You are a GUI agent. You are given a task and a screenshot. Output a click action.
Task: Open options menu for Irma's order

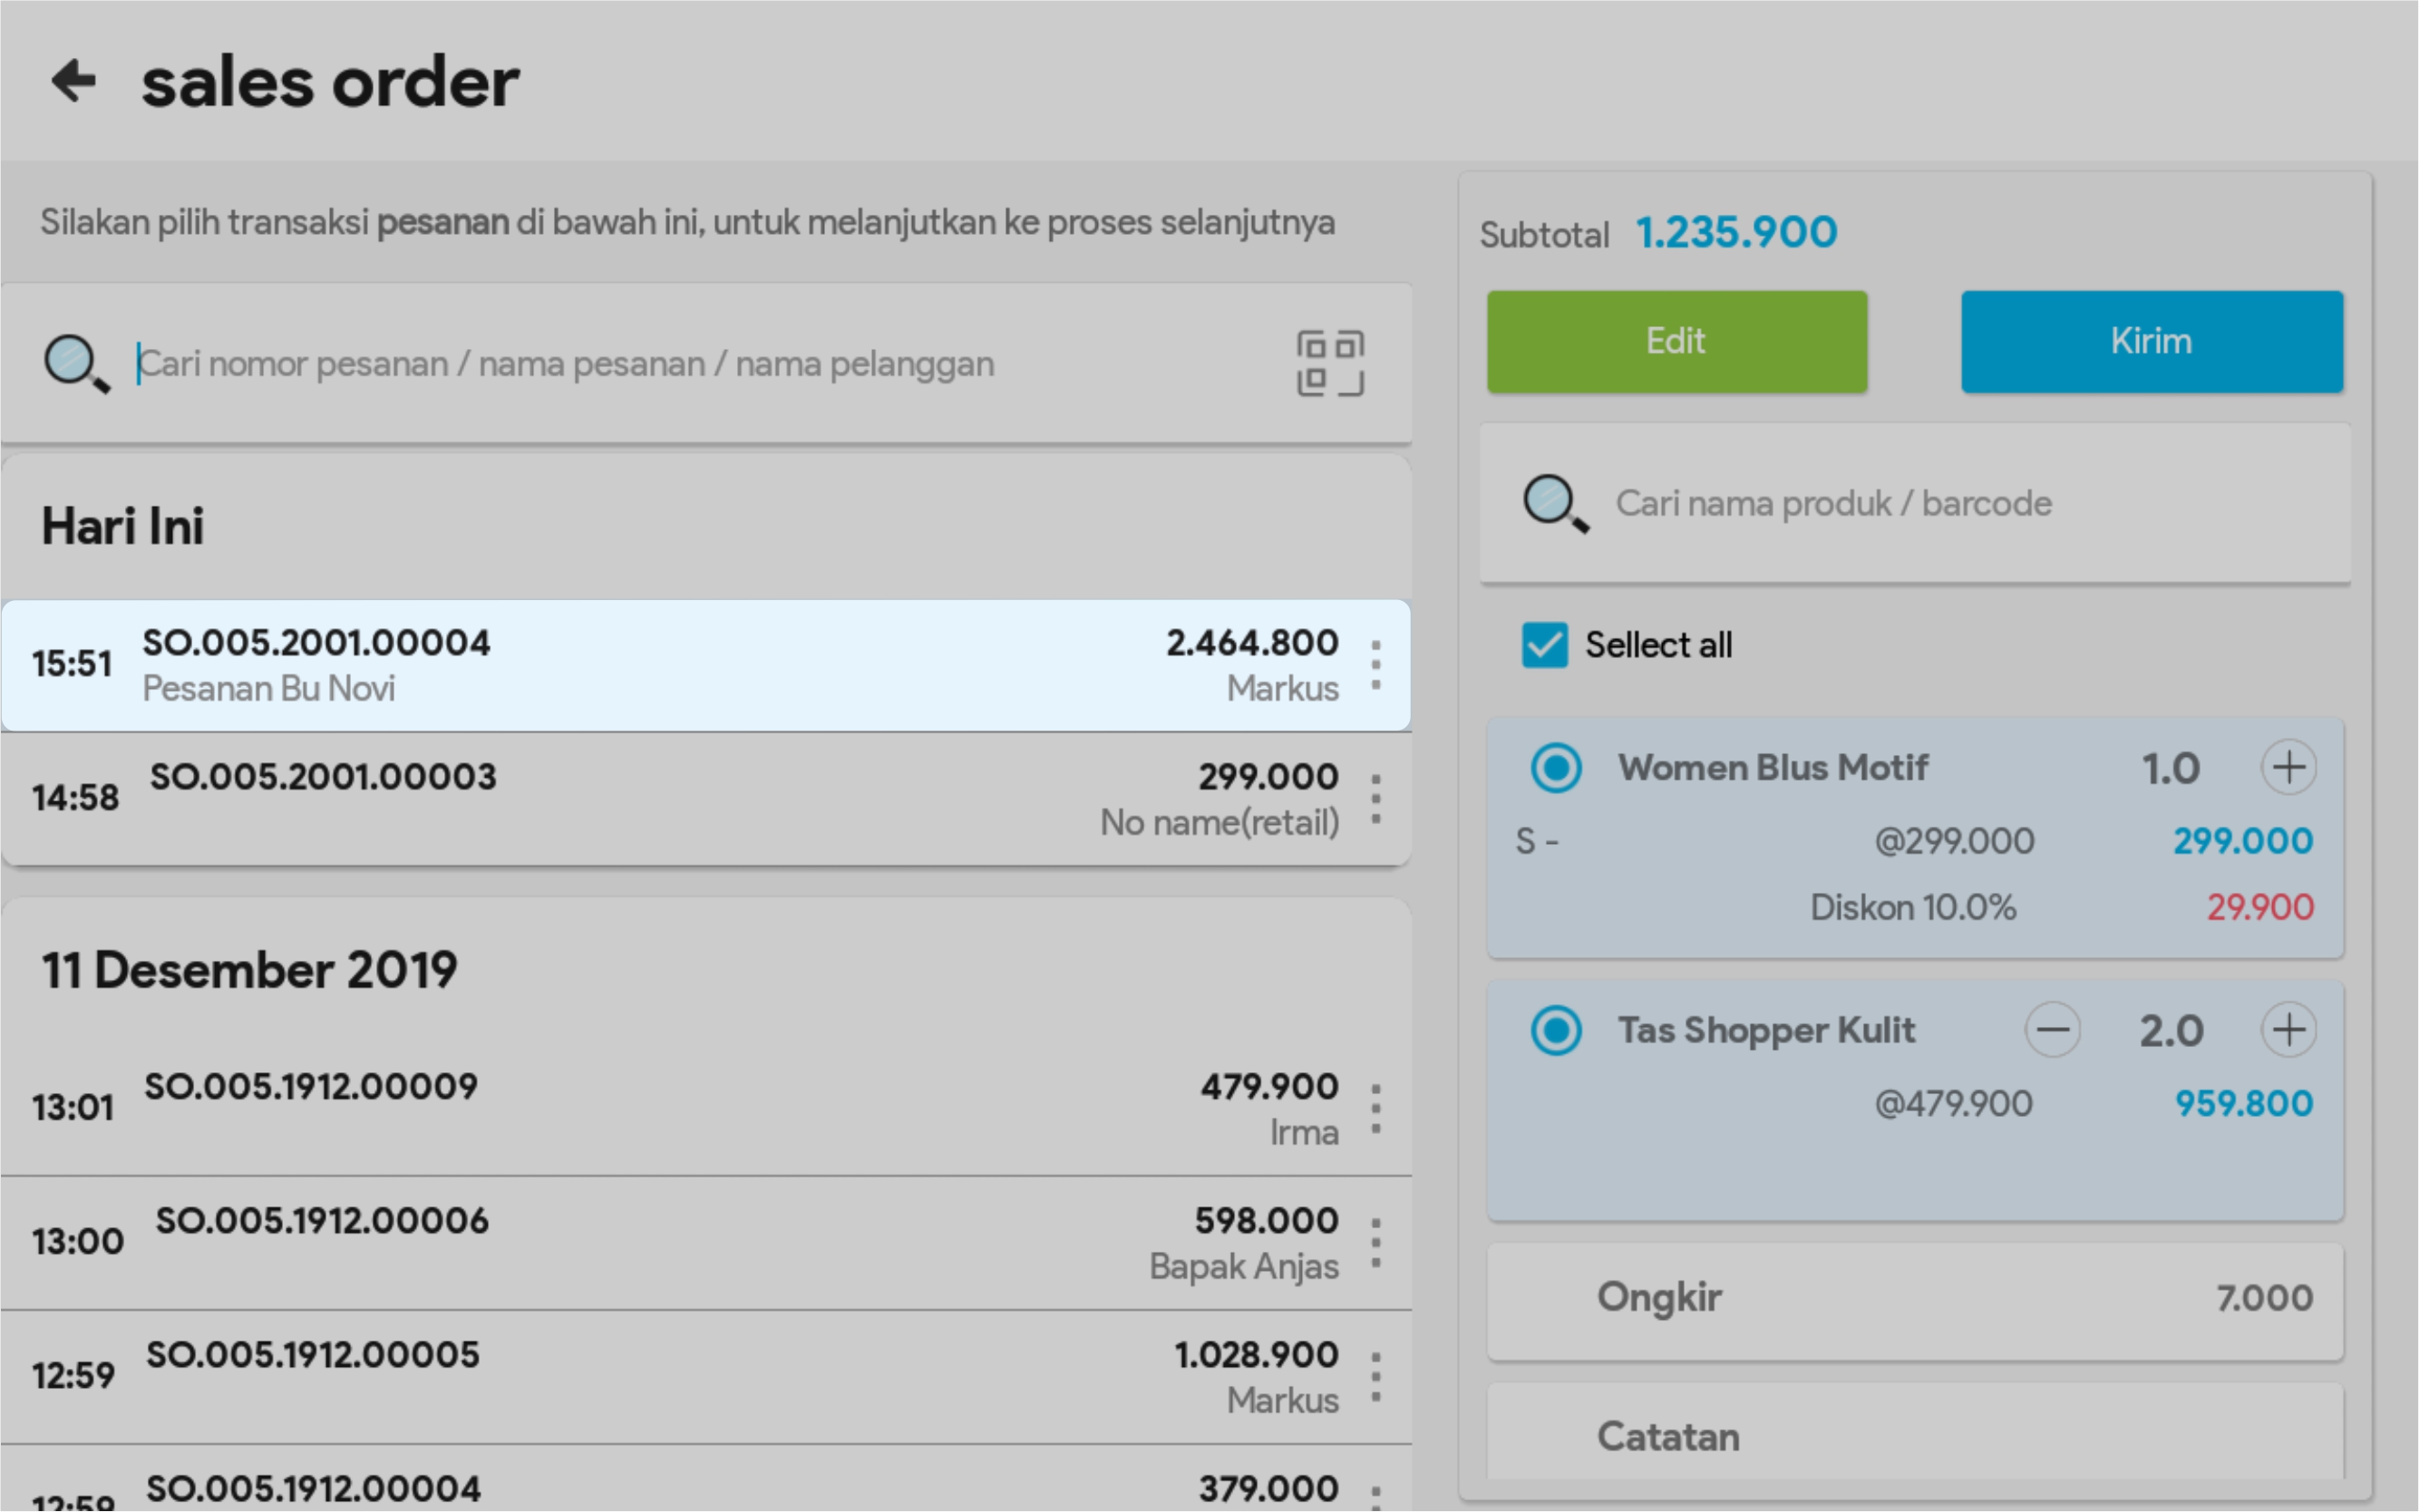[1376, 1109]
